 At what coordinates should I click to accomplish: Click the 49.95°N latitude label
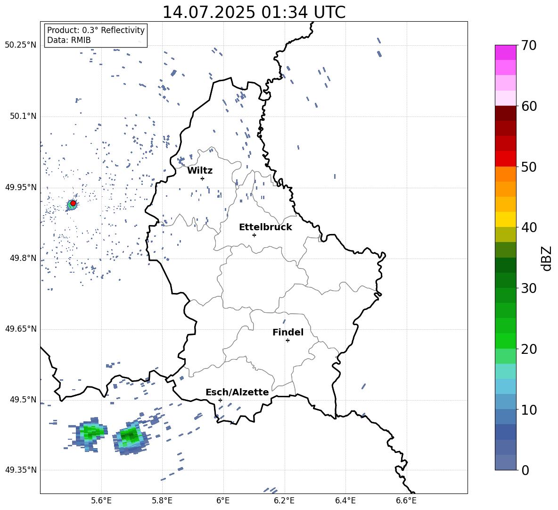21,187
